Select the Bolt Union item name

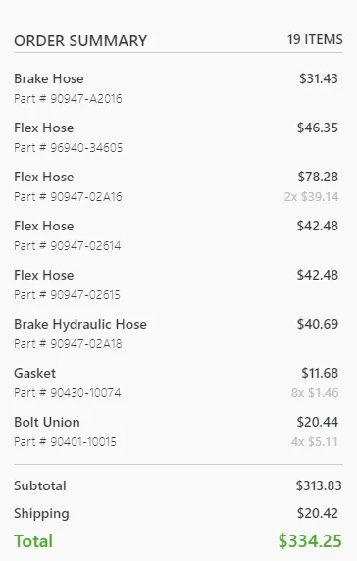tap(47, 422)
